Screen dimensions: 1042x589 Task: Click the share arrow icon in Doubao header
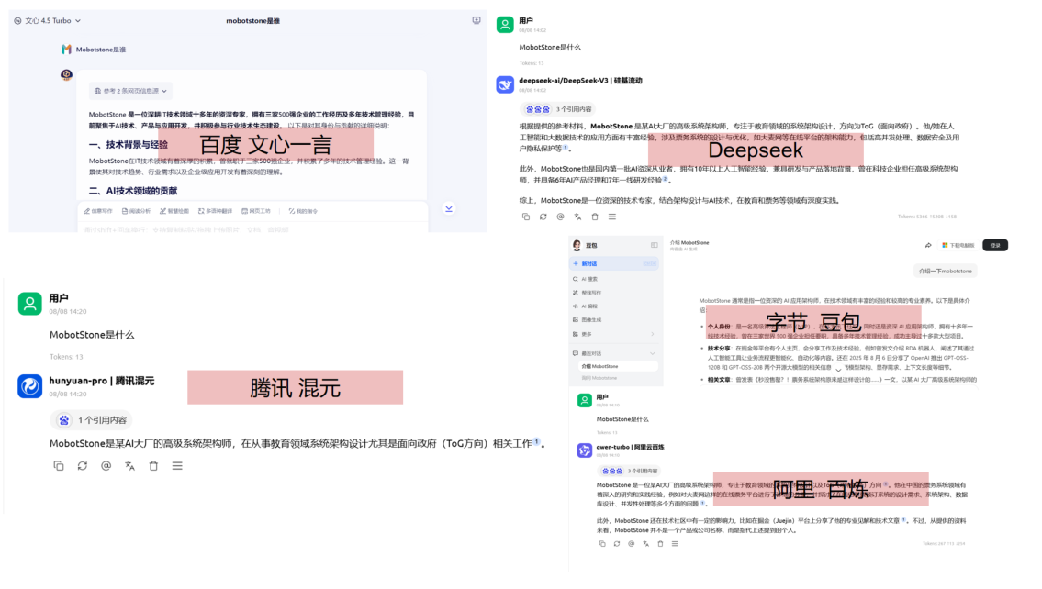928,245
